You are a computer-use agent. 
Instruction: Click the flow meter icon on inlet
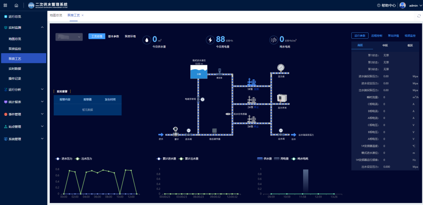[x=175, y=131]
